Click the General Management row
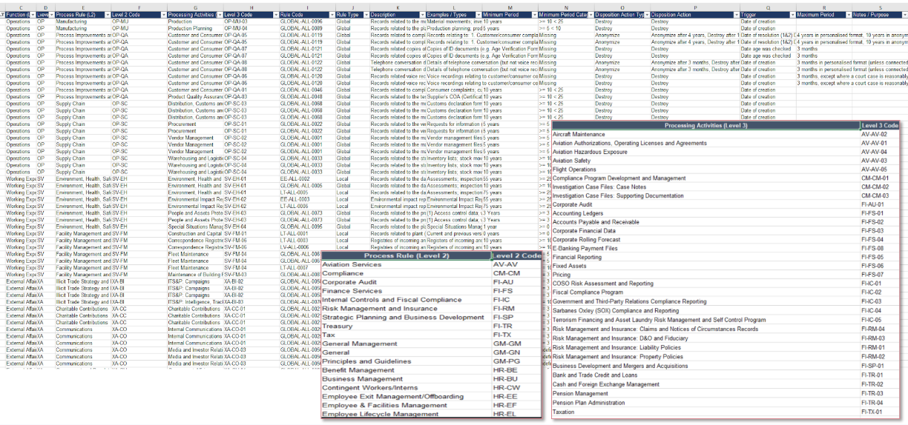 tap(406, 344)
